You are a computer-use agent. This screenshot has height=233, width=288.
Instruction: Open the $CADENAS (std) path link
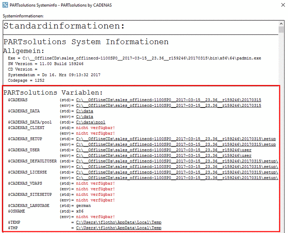click(x=169, y=100)
